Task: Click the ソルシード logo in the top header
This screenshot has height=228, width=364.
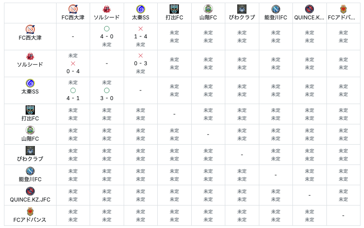Action: (x=106, y=9)
